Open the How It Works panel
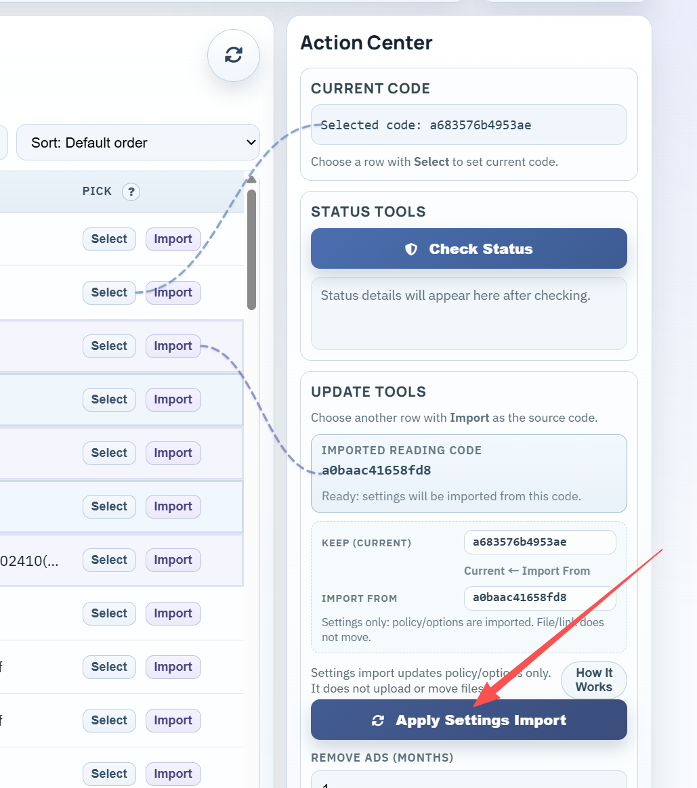 pos(593,680)
